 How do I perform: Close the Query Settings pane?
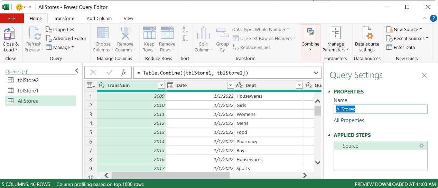point(424,75)
